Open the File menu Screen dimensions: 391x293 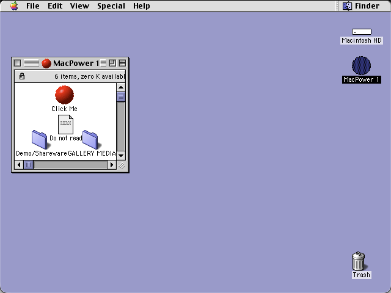click(32, 5)
